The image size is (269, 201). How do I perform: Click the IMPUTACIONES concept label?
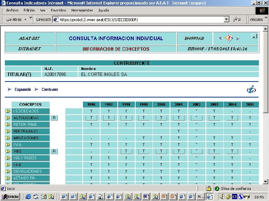click(31, 138)
